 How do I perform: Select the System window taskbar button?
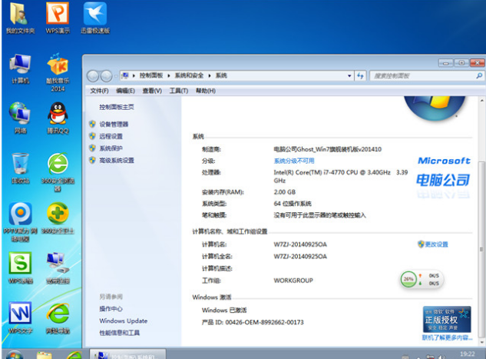click(127, 354)
